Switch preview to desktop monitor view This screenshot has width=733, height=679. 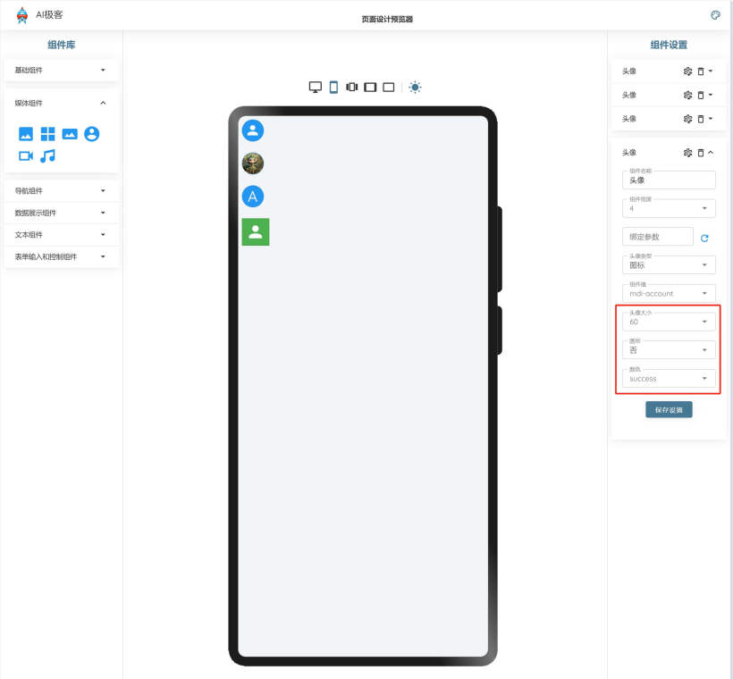click(315, 87)
